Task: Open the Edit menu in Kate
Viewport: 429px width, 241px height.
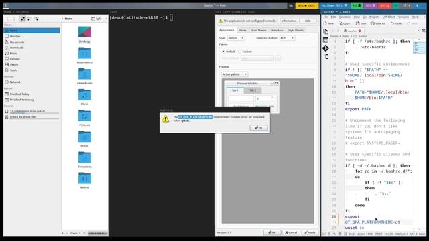Action: coord(333,17)
